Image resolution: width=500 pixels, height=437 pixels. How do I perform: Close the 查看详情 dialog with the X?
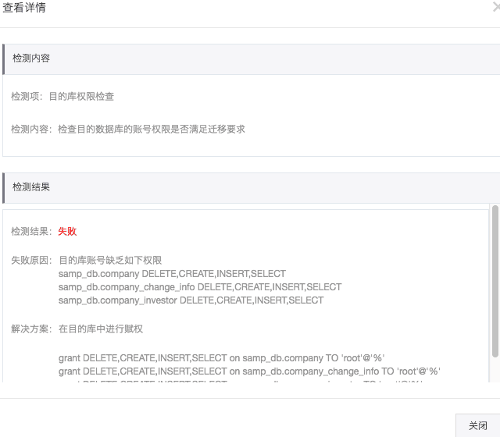tap(497, 7)
